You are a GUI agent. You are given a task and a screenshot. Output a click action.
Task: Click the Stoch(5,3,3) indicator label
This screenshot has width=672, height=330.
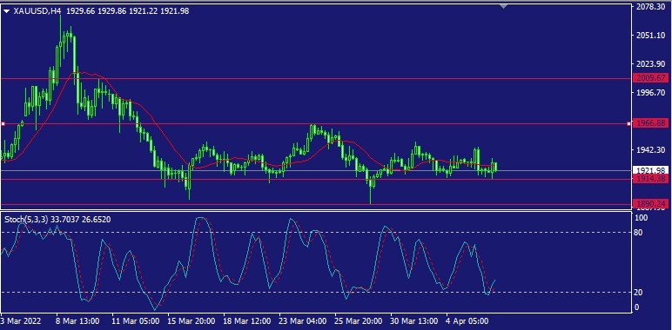click(x=27, y=220)
